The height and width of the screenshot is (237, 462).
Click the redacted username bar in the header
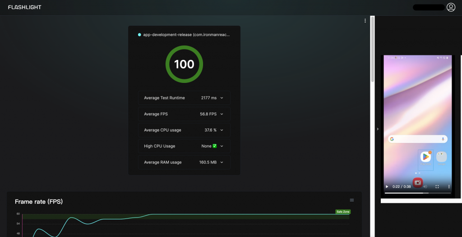pyautogui.click(x=429, y=7)
